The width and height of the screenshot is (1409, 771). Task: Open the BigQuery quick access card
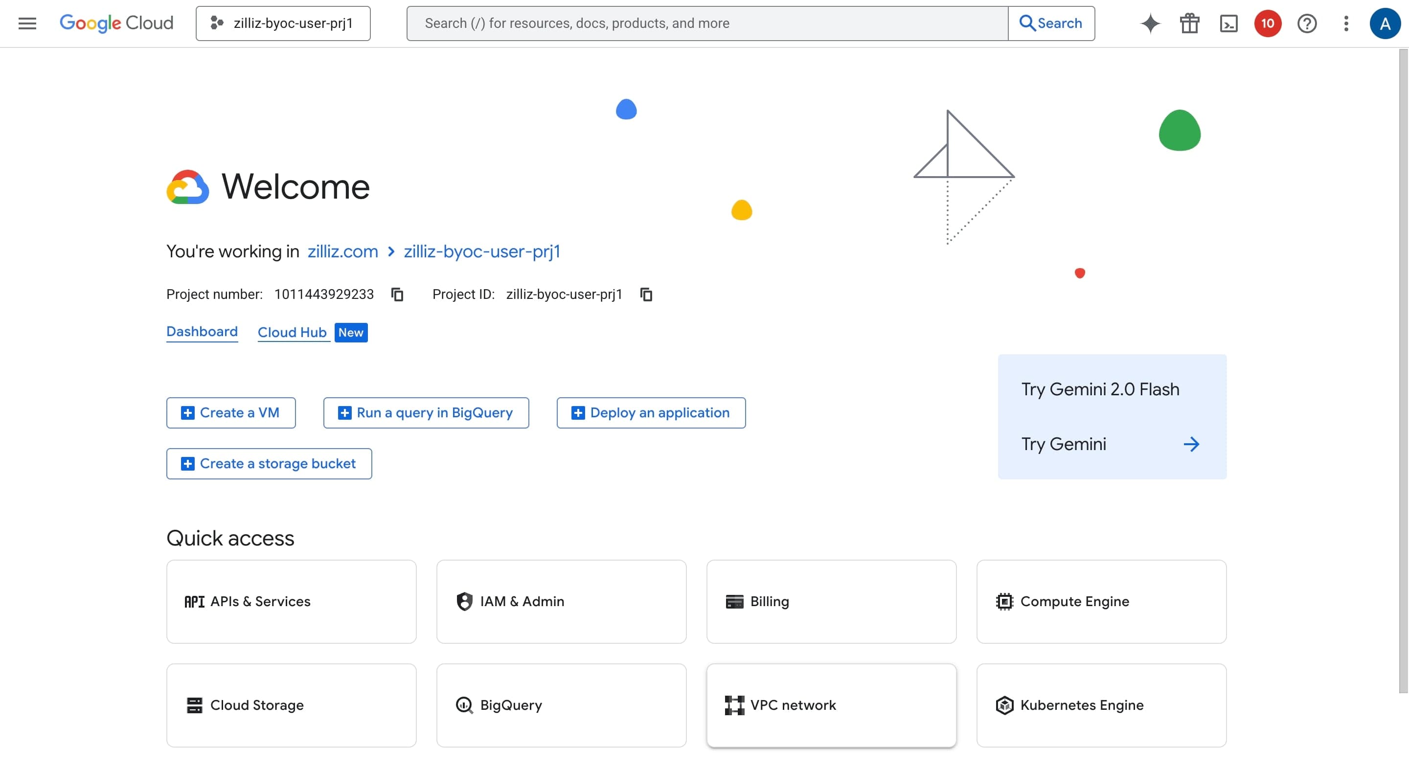tap(561, 705)
